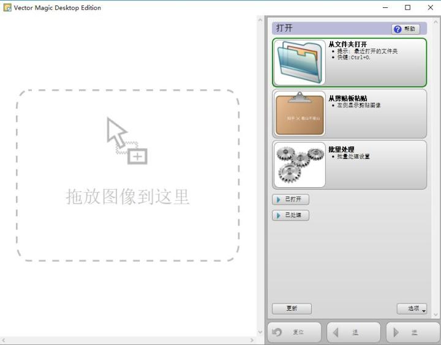Click the image pane scroll up arrow

coord(260,20)
